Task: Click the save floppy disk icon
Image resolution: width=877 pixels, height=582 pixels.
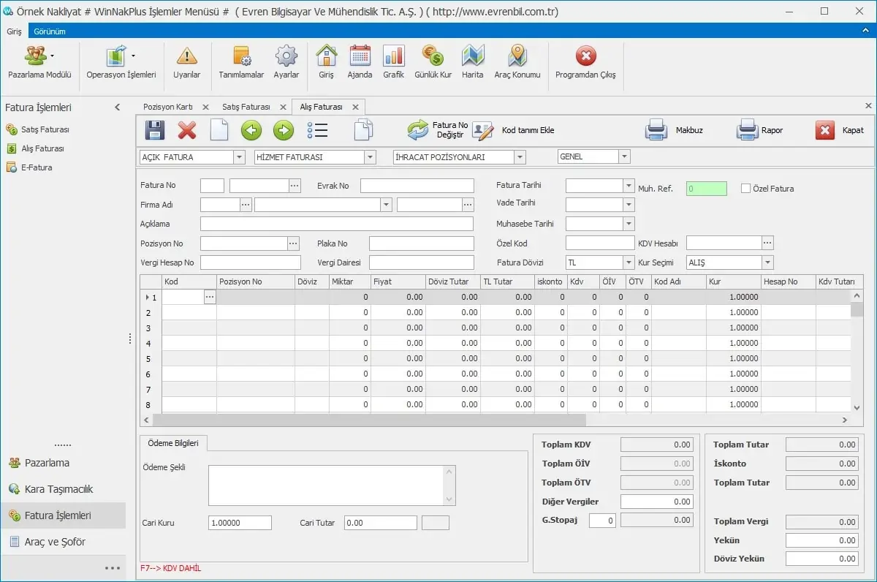Action: pos(155,131)
